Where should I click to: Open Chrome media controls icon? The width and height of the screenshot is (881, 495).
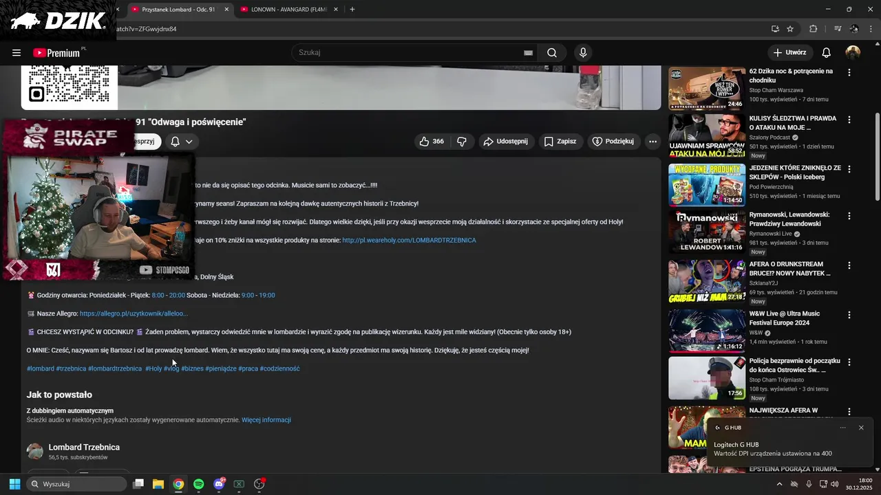pyautogui.click(x=838, y=29)
